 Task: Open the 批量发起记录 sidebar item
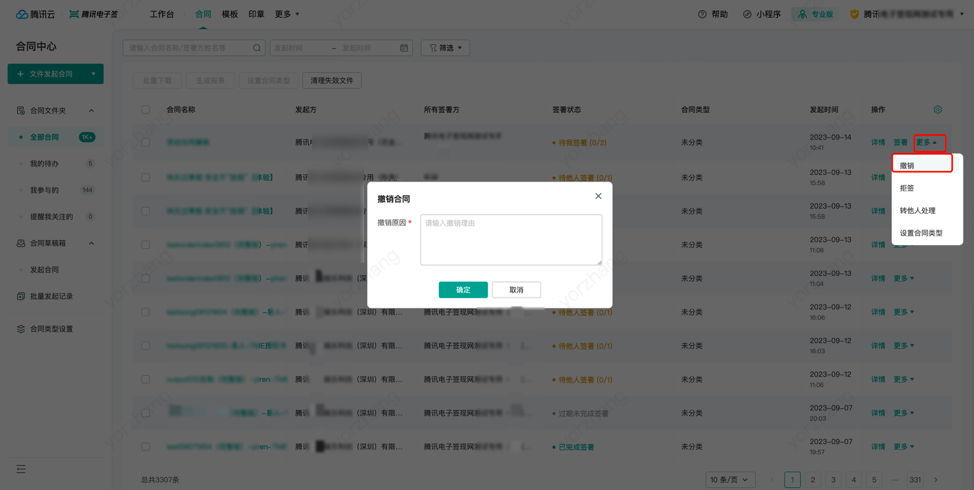[x=51, y=296]
